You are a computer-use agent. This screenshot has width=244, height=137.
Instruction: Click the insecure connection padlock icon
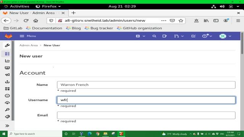[x=60, y=21]
